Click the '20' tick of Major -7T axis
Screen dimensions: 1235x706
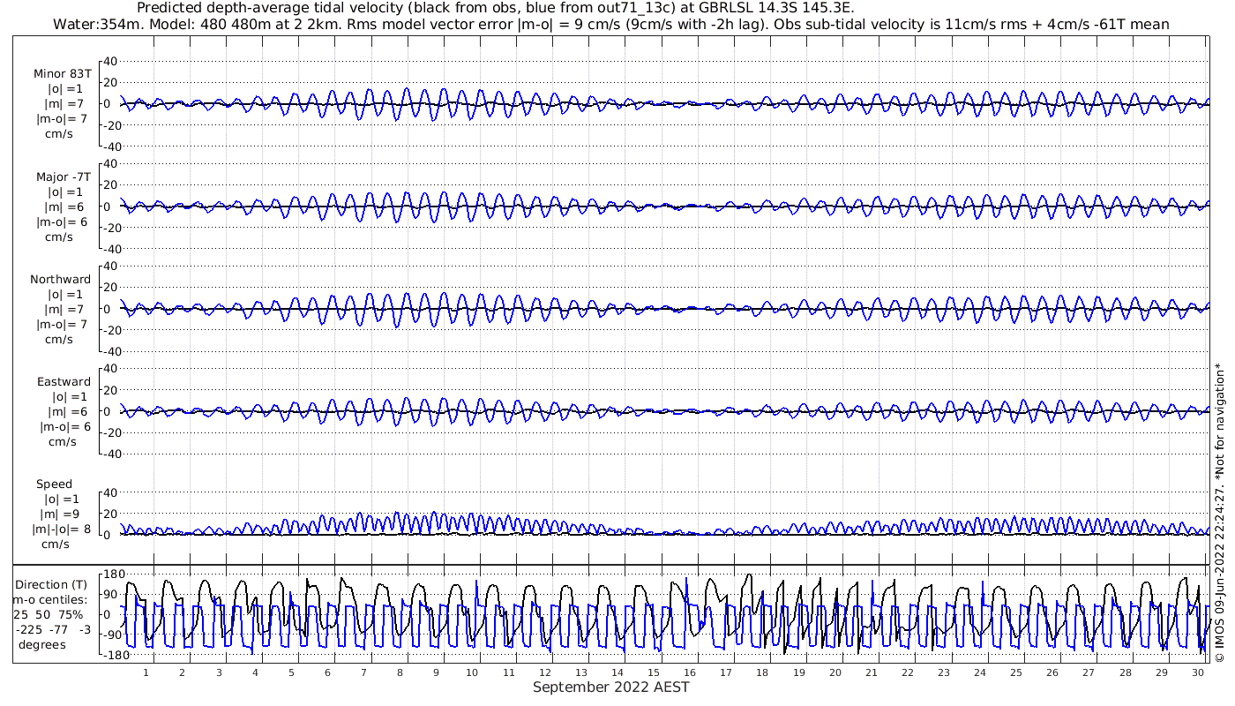(112, 185)
